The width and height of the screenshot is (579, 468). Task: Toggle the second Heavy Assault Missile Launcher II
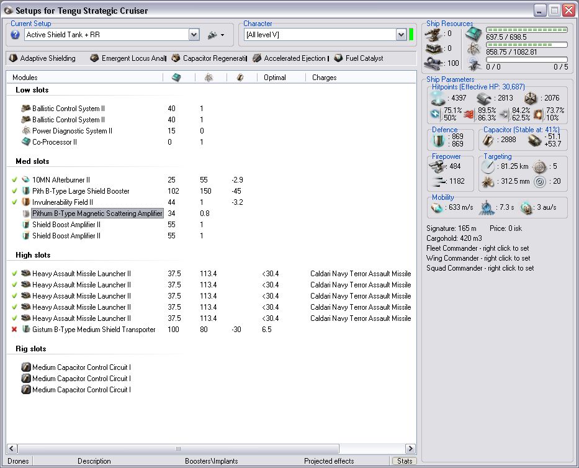point(14,285)
